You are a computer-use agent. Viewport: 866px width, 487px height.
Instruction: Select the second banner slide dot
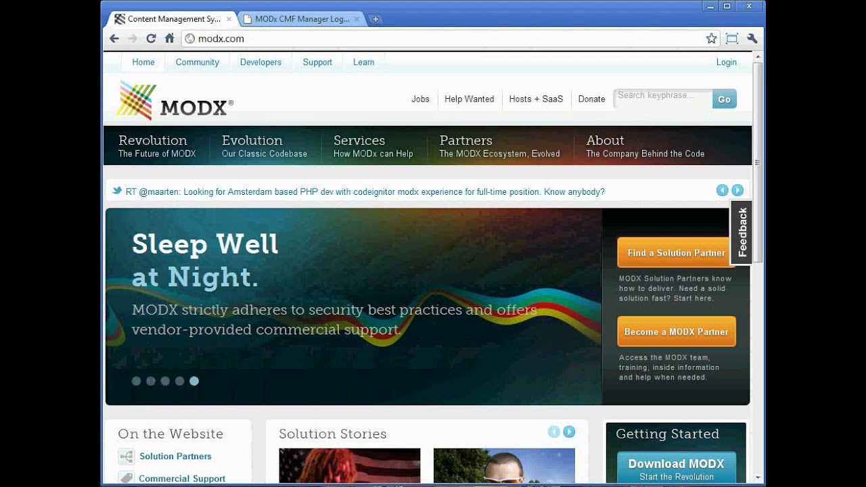[150, 381]
